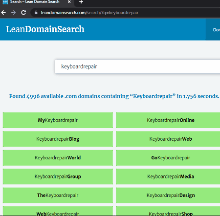Focus the keyboardrepair search box
This screenshot has height=216, width=220.
(137, 66)
